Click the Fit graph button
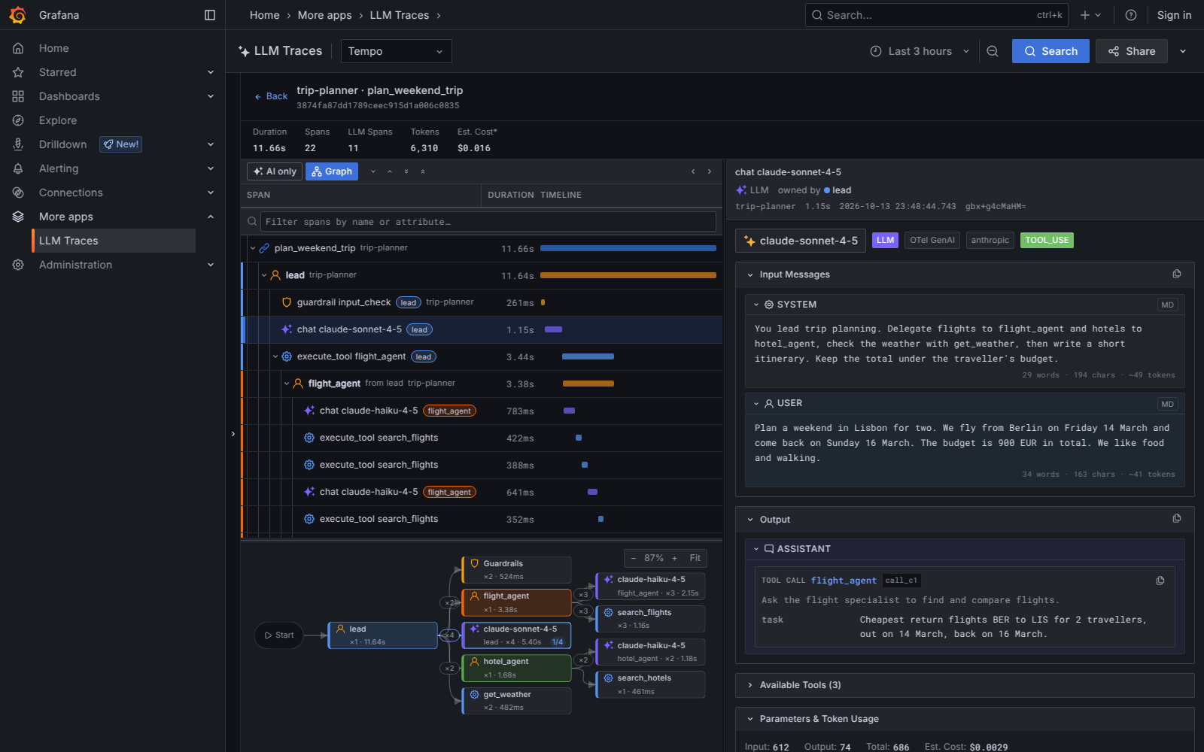 [x=695, y=558]
